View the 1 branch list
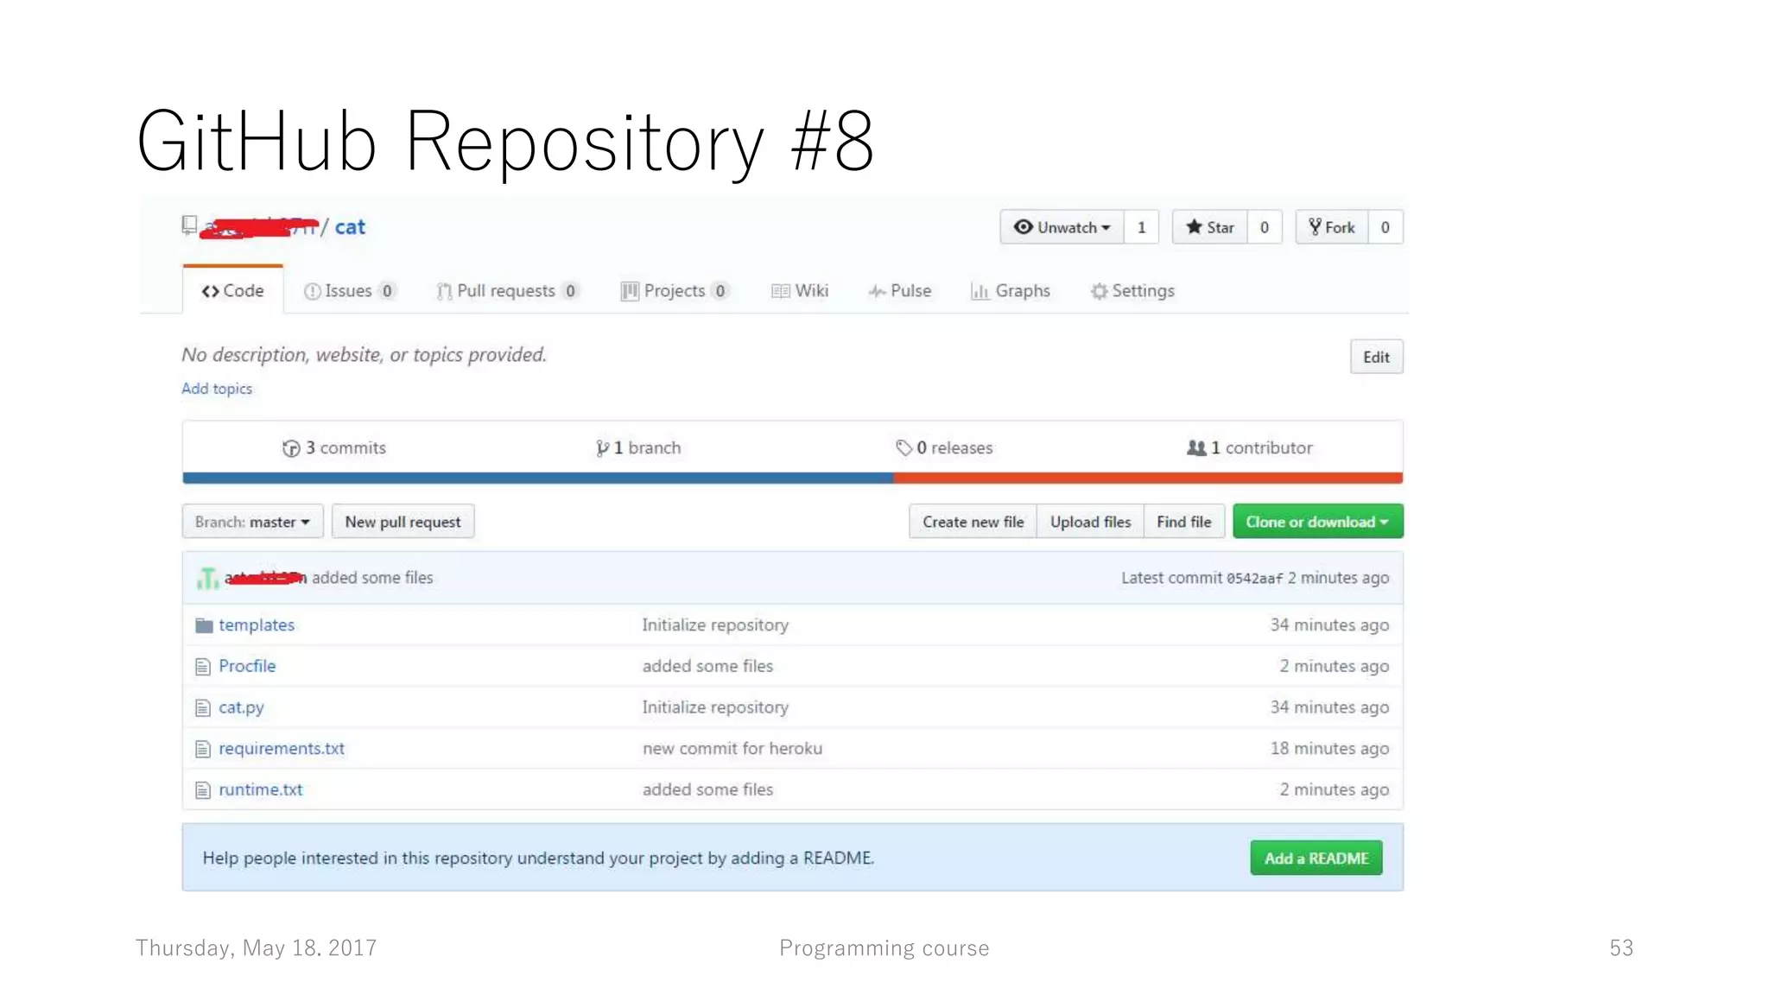 638,447
